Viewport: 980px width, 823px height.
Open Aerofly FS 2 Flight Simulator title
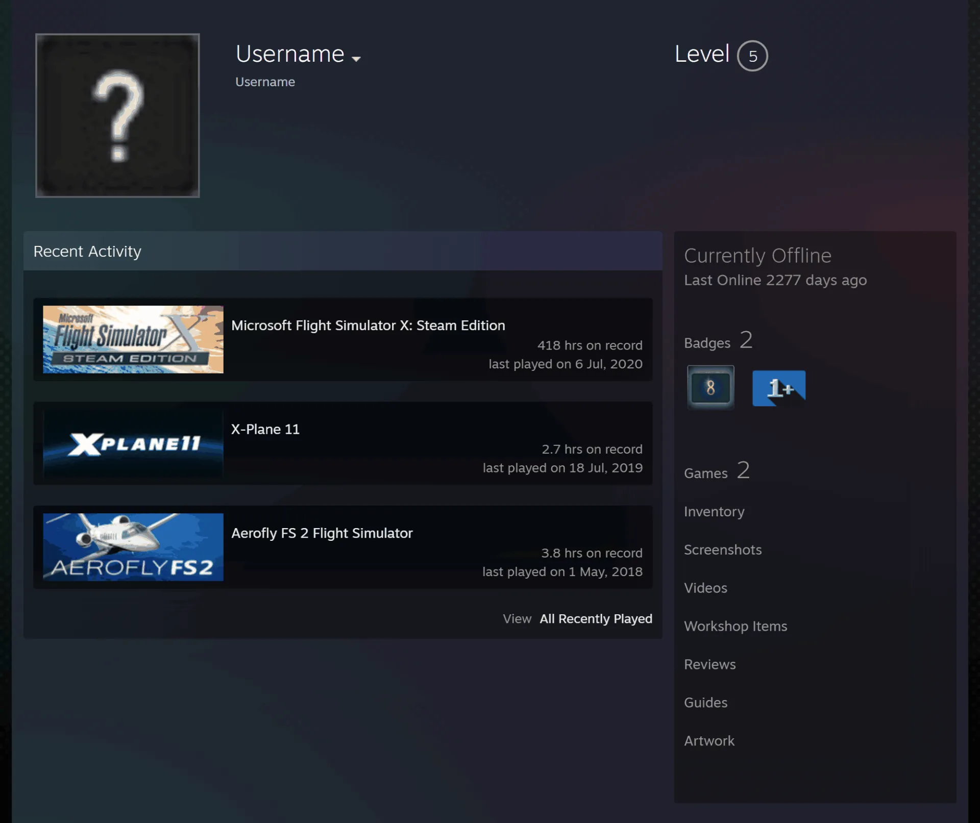322,533
